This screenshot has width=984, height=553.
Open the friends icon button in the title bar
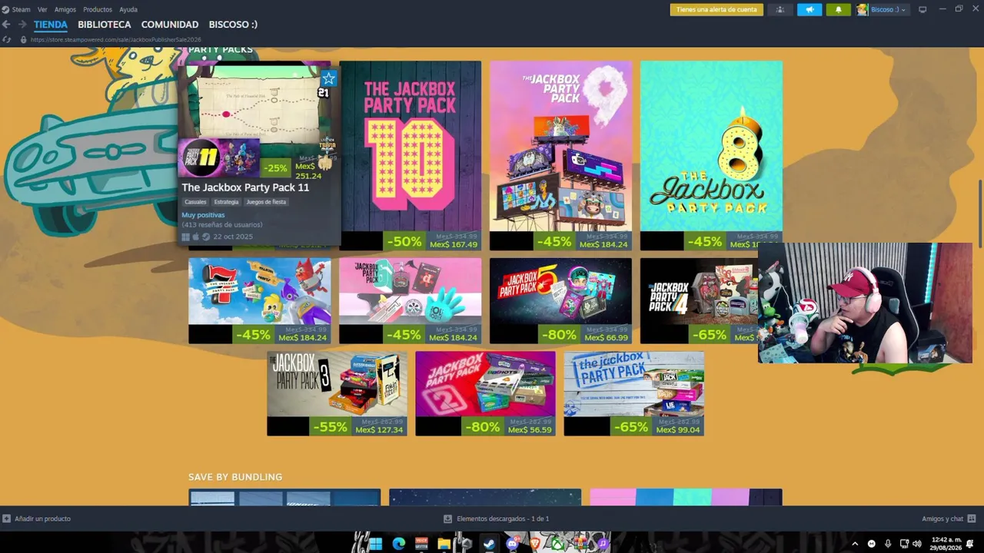tap(780, 9)
